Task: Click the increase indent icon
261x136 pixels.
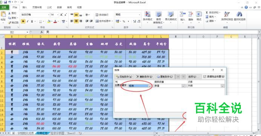Action: [x=91, y=21]
